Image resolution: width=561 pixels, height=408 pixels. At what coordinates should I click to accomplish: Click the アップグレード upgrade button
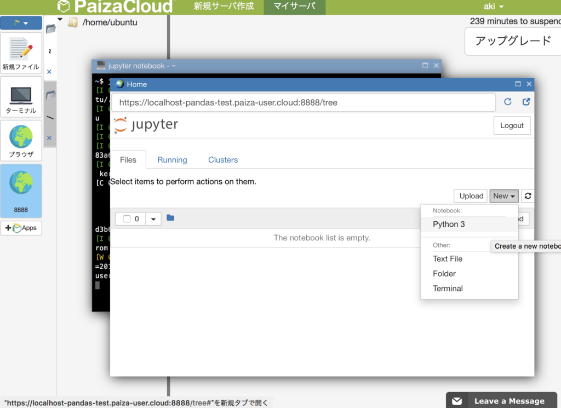513,41
